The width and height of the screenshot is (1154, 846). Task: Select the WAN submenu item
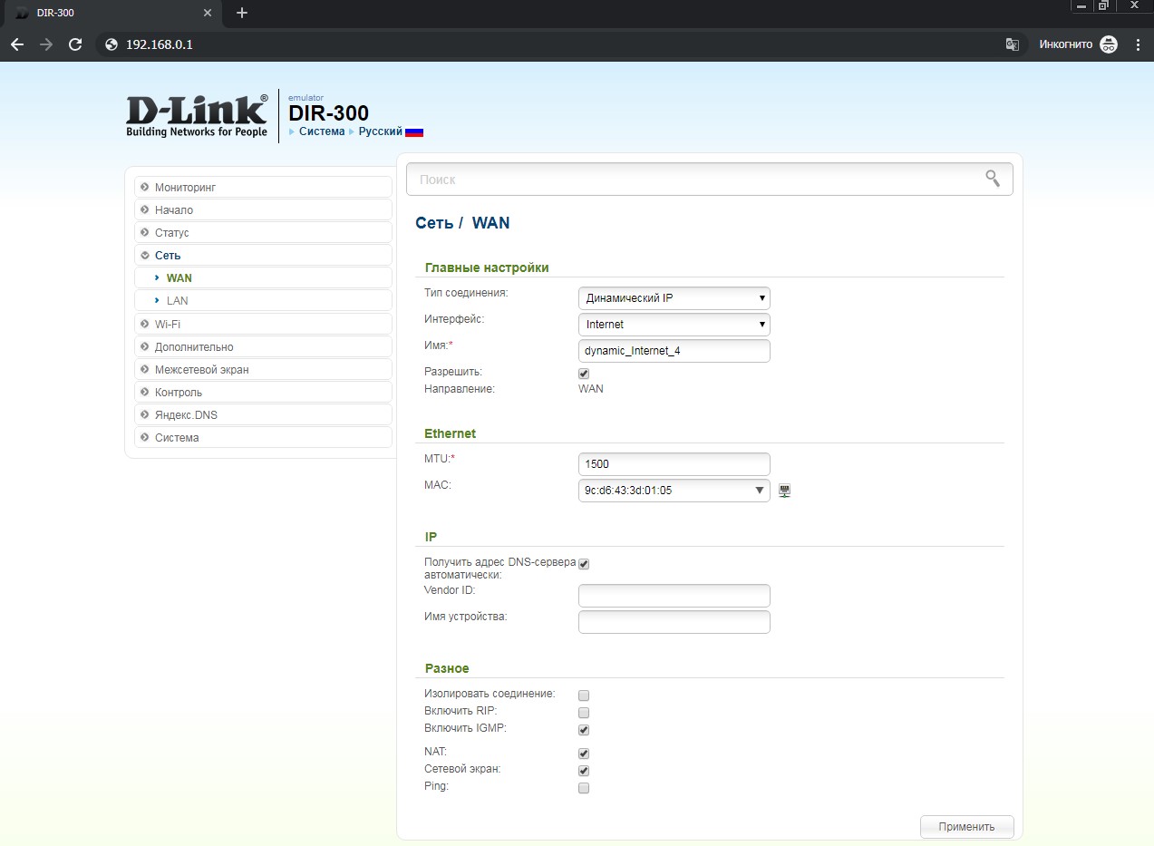pyautogui.click(x=263, y=277)
